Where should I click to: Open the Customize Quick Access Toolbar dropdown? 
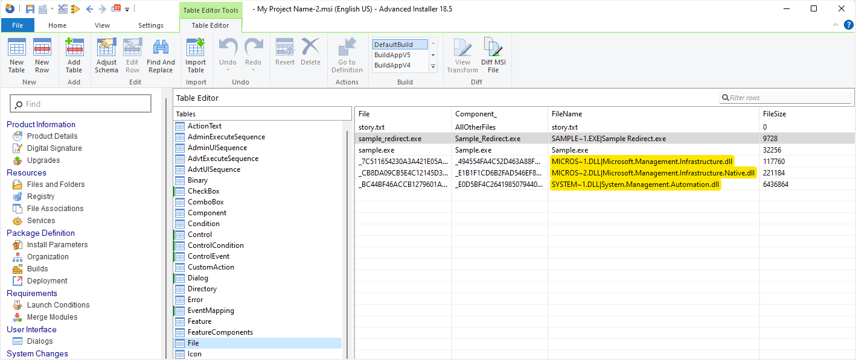[x=127, y=10]
